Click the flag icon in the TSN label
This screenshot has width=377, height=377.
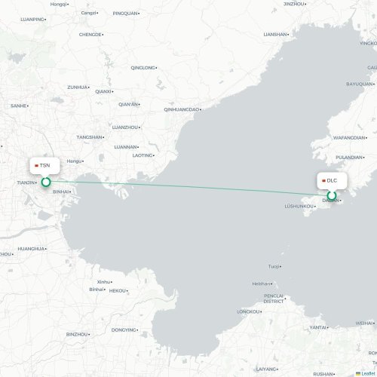(36, 166)
